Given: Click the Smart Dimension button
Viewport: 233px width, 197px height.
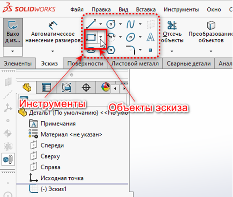Looking at the screenshot, I should click(x=53, y=32).
